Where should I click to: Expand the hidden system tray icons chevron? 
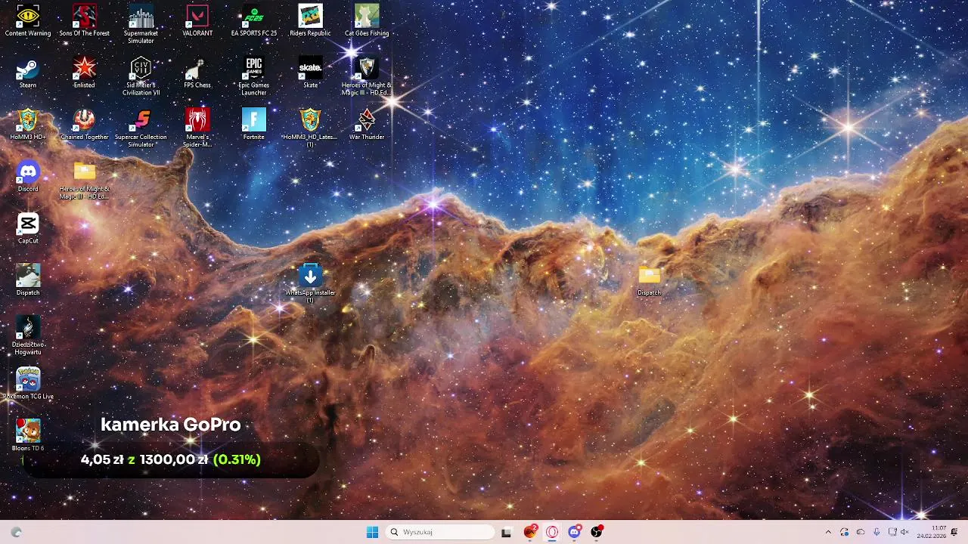[828, 532]
